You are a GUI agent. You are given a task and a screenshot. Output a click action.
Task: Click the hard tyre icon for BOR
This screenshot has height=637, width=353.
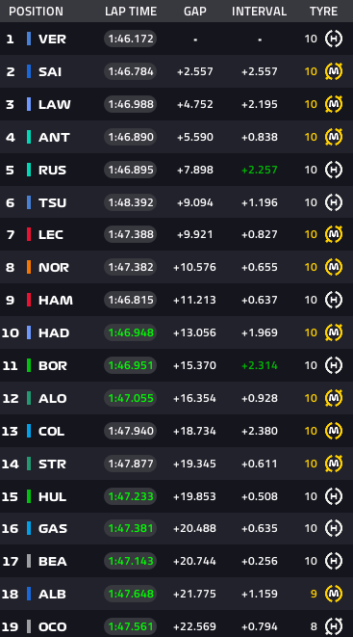tap(334, 365)
